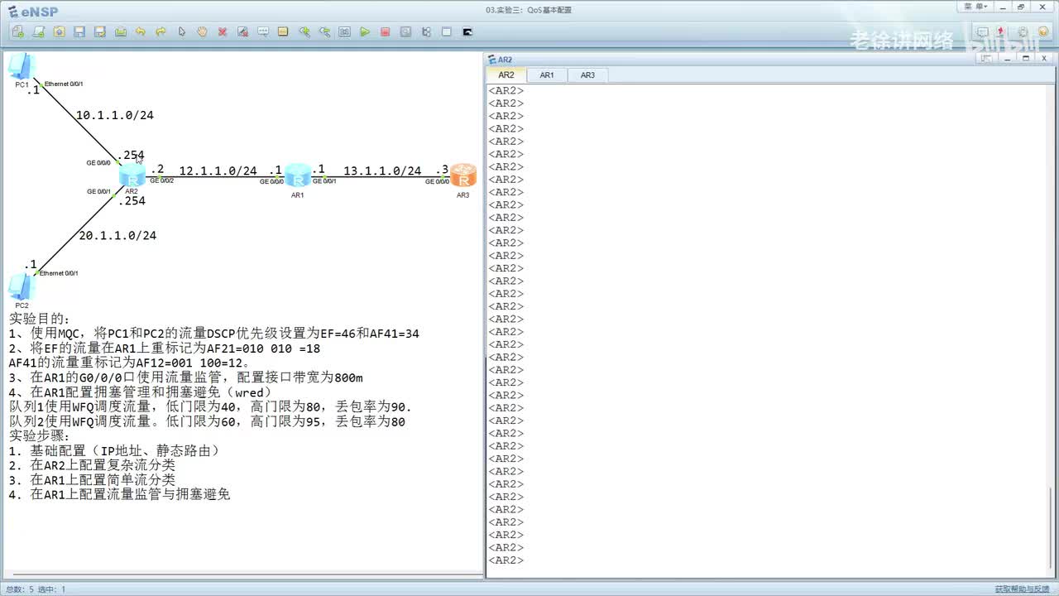1059x596 pixels.
Task: Click the 20.1.1.0/24 network label
Action: pyautogui.click(x=117, y=236)
